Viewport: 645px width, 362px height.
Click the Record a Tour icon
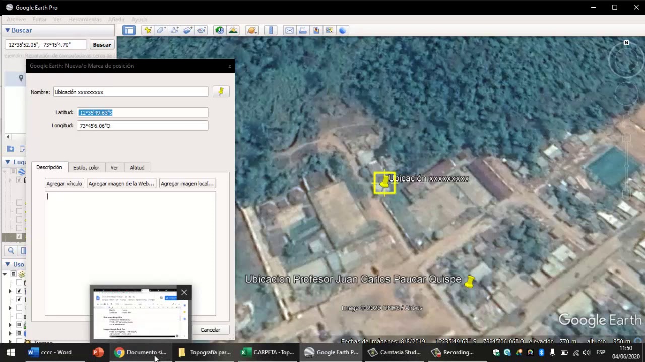point(202,30)
